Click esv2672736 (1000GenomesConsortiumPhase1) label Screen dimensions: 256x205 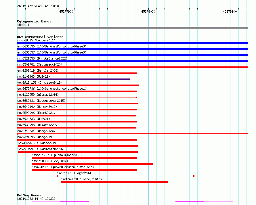(52, 89)
